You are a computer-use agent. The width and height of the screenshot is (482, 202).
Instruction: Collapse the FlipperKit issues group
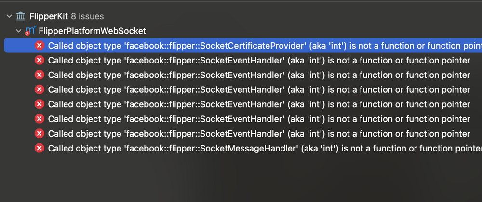pyautogui.click(x=9, y=16)
